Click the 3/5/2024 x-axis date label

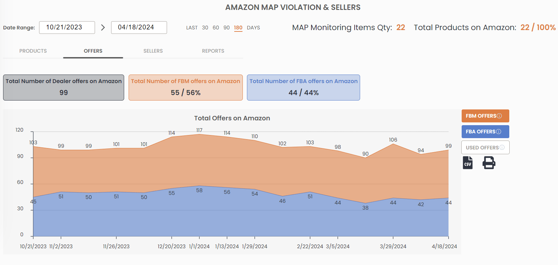coord(338,247)
